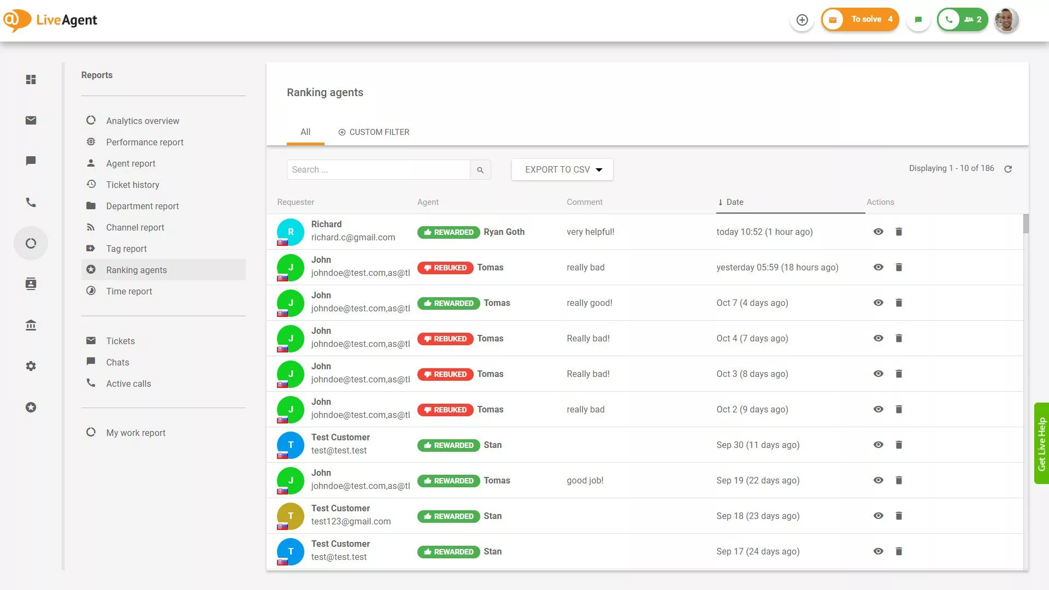This screenshot has height=590, width=1049.
Task: Expand the Export to CSV dropdown
Action: tap(562, 169)
